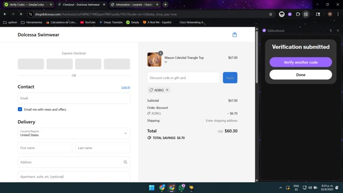Screen dimensions: 343x193
Task: Click the First name field
Action: coord(45,148)
